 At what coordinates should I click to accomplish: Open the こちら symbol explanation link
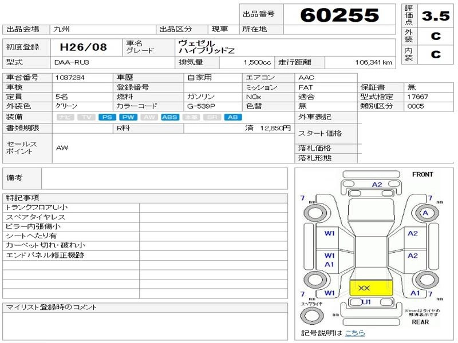click(355, 333)
